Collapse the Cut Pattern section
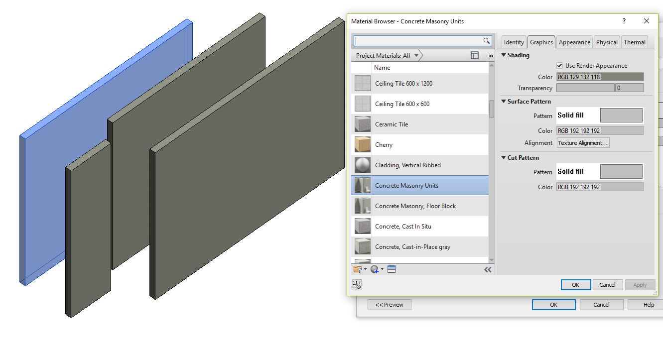Screen dimensions: 663x348 pyautogui.click(x=503, y=158)
